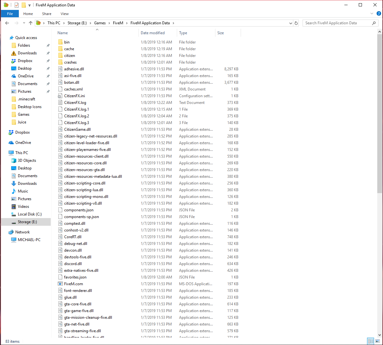The height and width of the screenshot is (345, 383).
Task: Open the Explorer Help question mark icon
Action: tap(379, 14)
